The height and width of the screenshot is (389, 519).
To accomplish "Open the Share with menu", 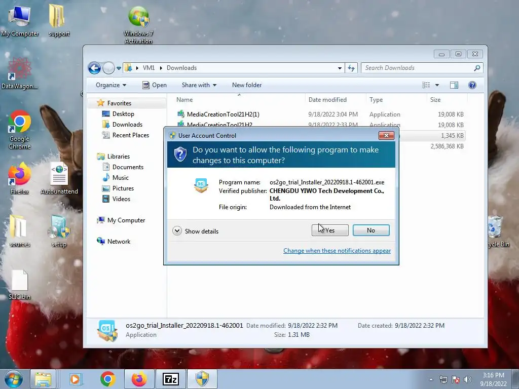I will pyautogui.click(x=199, y=85).
